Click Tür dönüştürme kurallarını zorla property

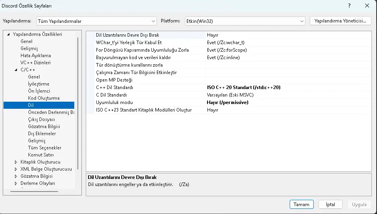pos(129,65)
